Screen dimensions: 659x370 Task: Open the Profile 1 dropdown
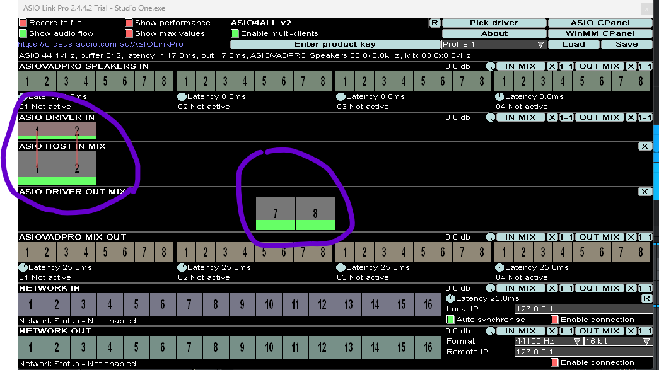point(494,45)
